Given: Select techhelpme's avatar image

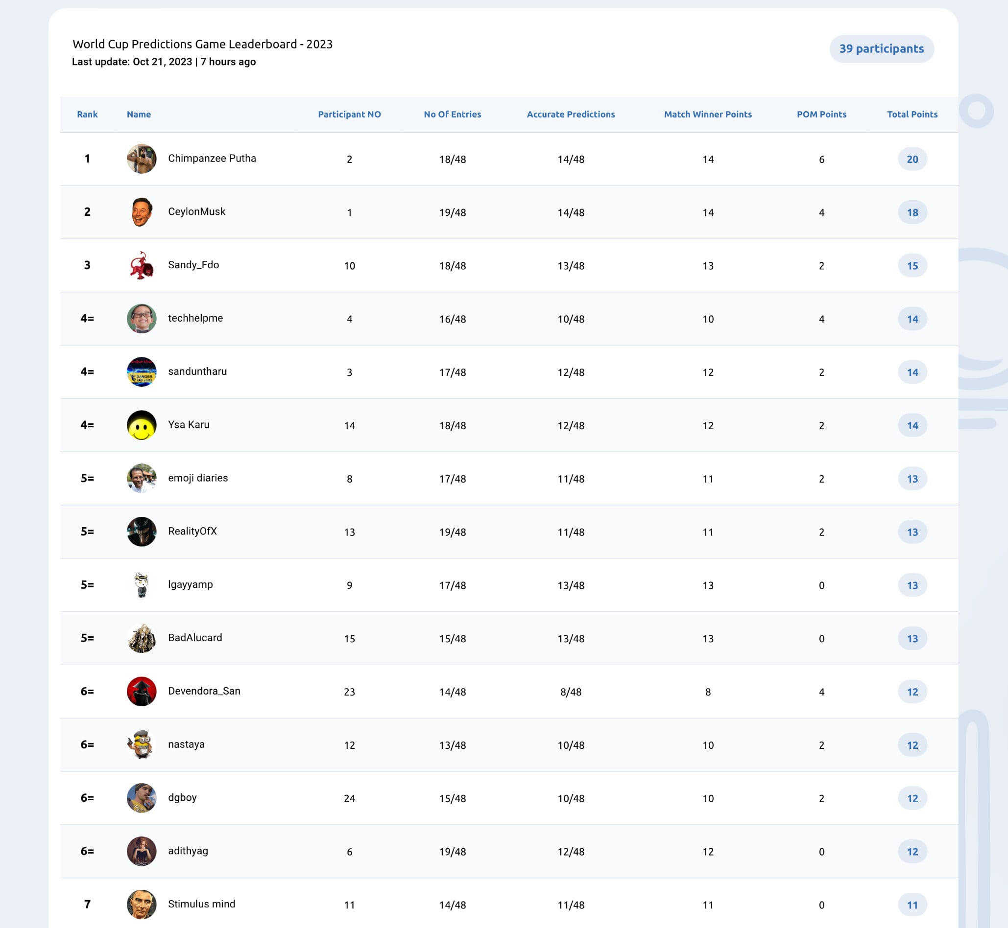Looking at the screenshot, I should (142, 318).
